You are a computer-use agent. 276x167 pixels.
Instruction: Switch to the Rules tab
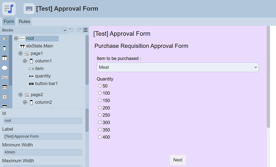pyautogui.click(x=25, y=22)
